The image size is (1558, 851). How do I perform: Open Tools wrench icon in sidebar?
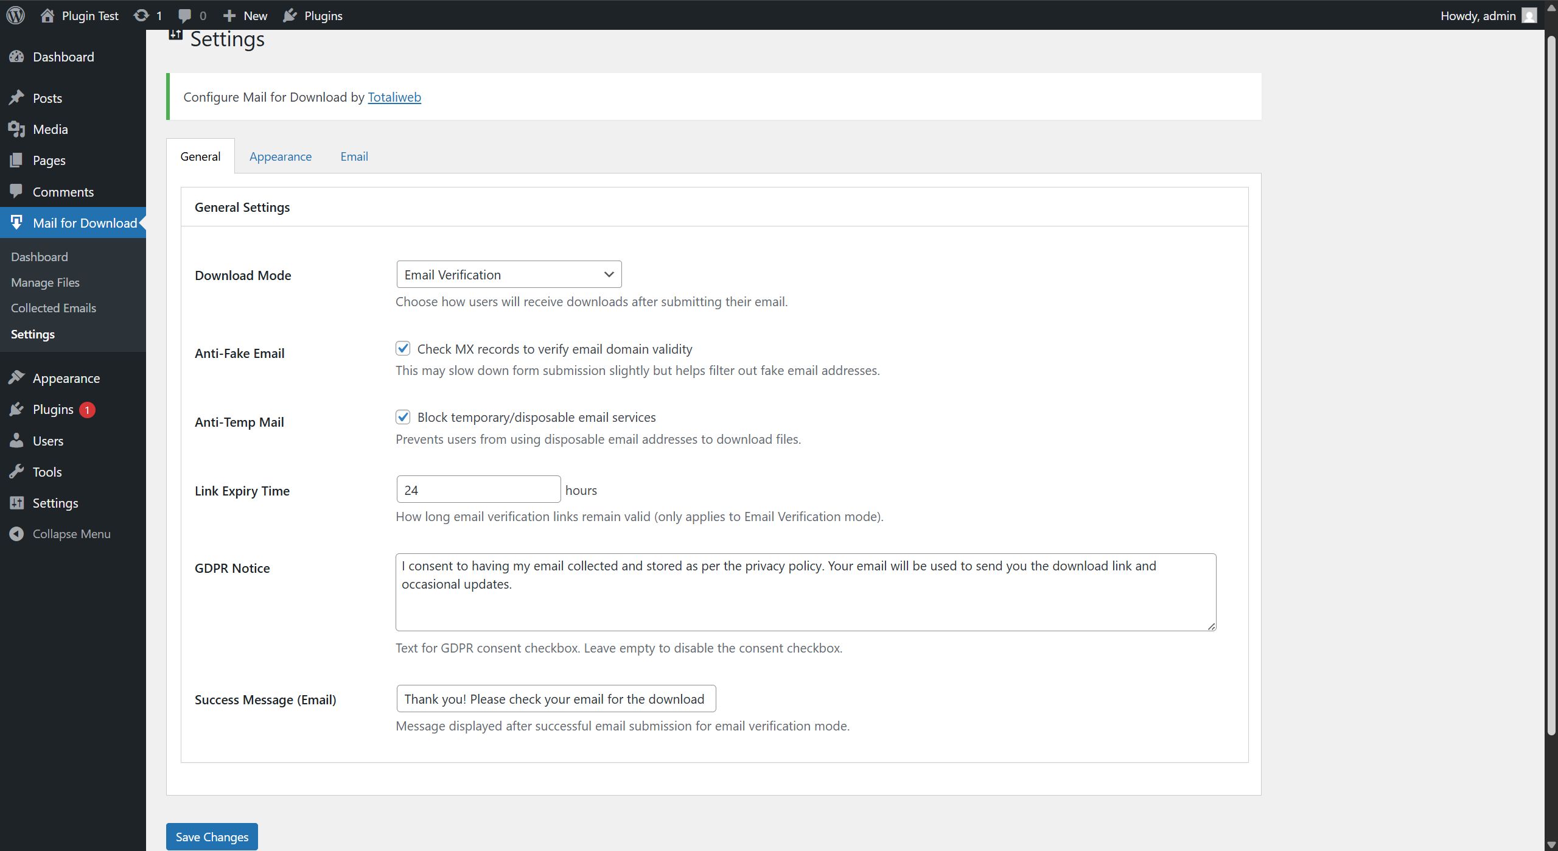click(16, 472)
